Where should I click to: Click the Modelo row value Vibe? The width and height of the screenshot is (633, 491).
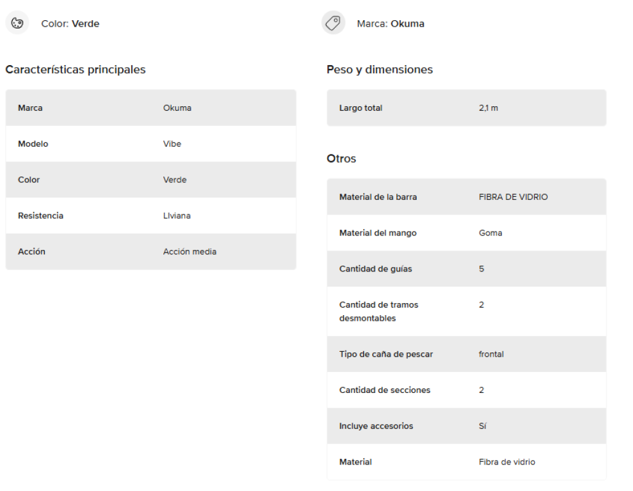coord(172,144)
